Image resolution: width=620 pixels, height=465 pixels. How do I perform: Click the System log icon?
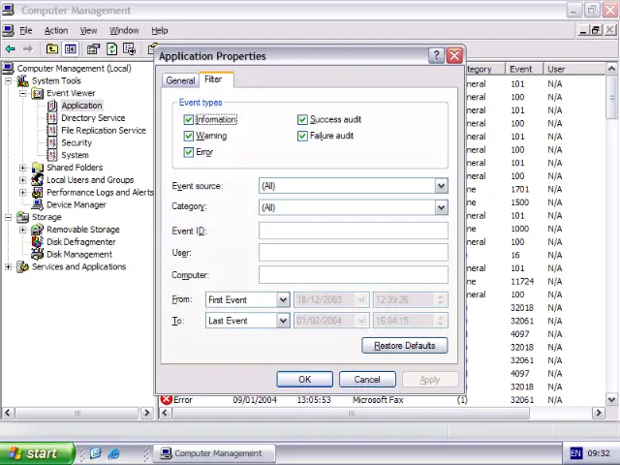pyautogui.click(x=51, y=155)
